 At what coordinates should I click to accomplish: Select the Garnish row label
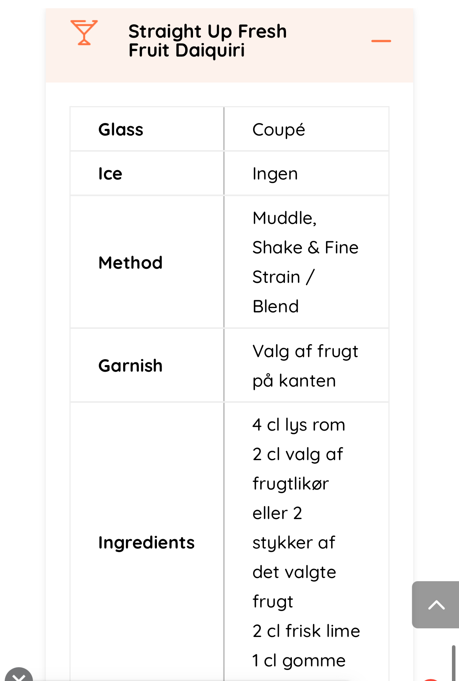click(x=131, y=366)
